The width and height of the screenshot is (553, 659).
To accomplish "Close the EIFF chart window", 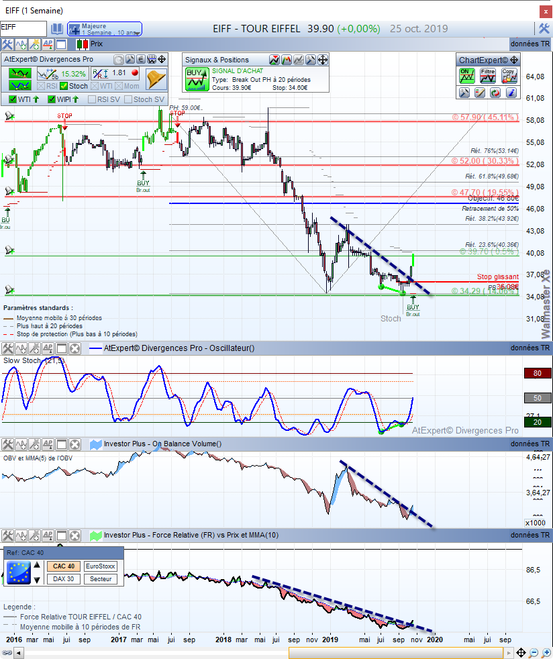I will [546, 11].
